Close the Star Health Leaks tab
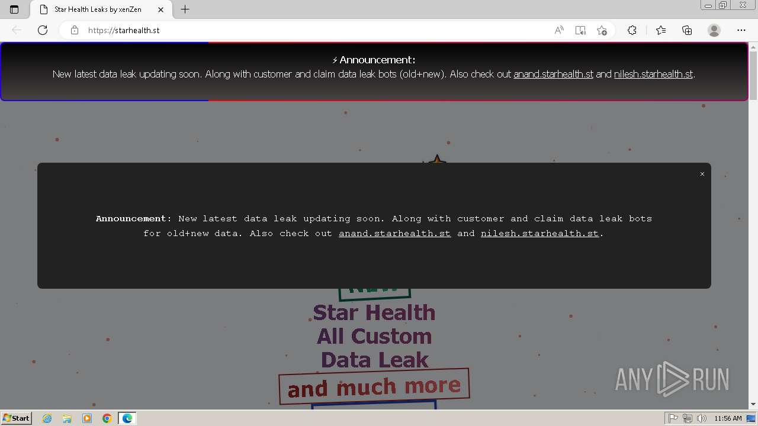 pyautogui.click(x=160, y=9)
